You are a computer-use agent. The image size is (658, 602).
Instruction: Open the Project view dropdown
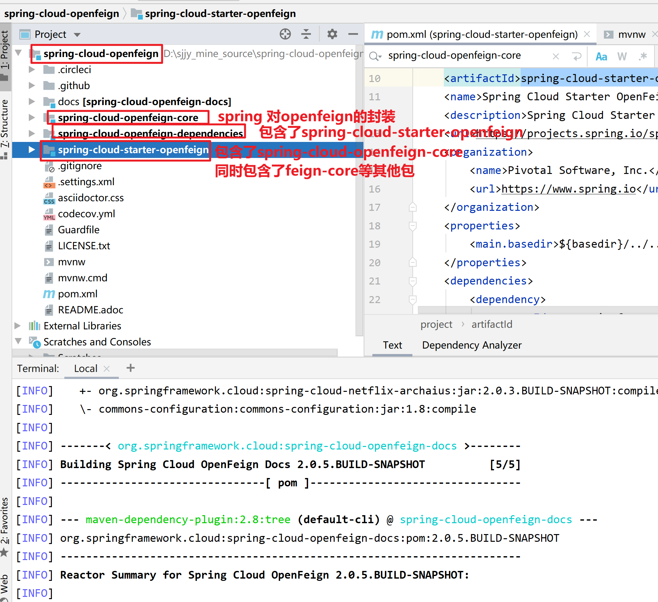(77, 35)
